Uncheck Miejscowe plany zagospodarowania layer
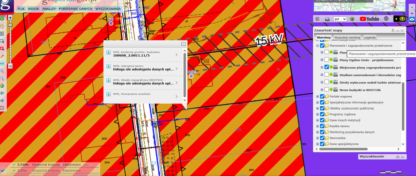 coord(327,67)
